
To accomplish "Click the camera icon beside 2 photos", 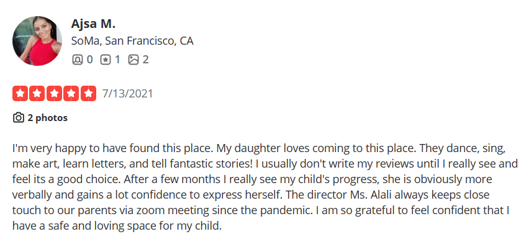I will pyautogui.click(x=19, y=118).
